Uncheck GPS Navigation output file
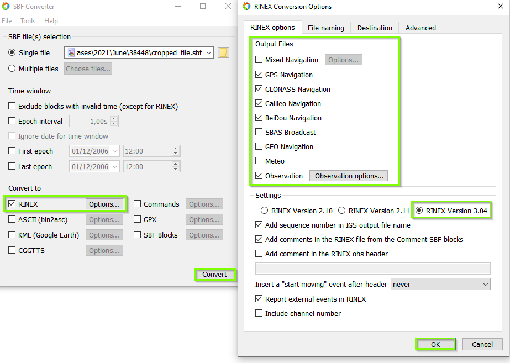The width and height of the screenshot is (510, 363). tap(259, 75)
